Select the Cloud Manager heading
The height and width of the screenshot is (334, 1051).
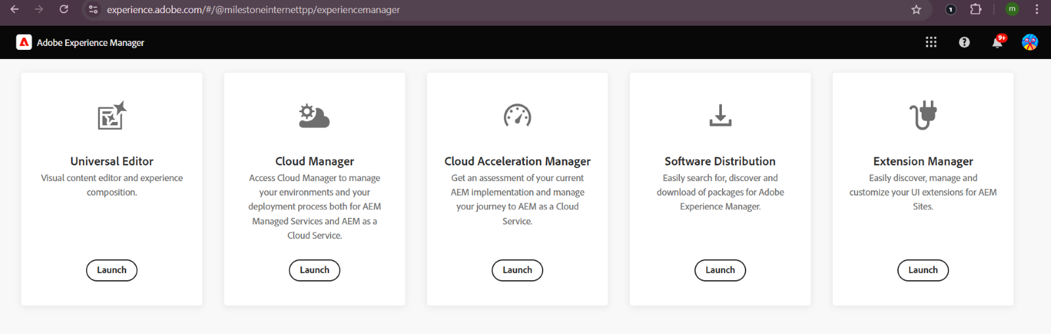[x=315, y=161]
